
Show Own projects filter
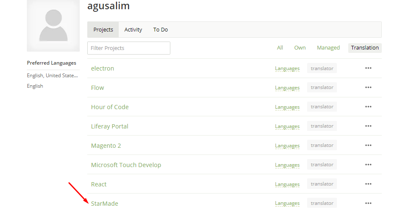(x=300, y=48)
